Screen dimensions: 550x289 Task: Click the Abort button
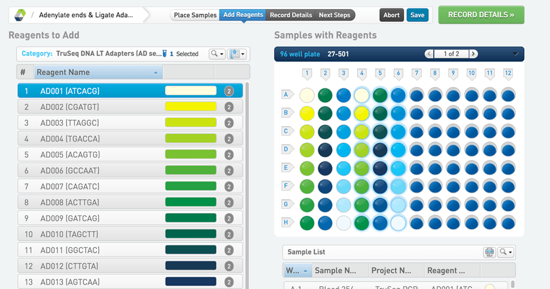pyautogui.click(x=391, y=15)
